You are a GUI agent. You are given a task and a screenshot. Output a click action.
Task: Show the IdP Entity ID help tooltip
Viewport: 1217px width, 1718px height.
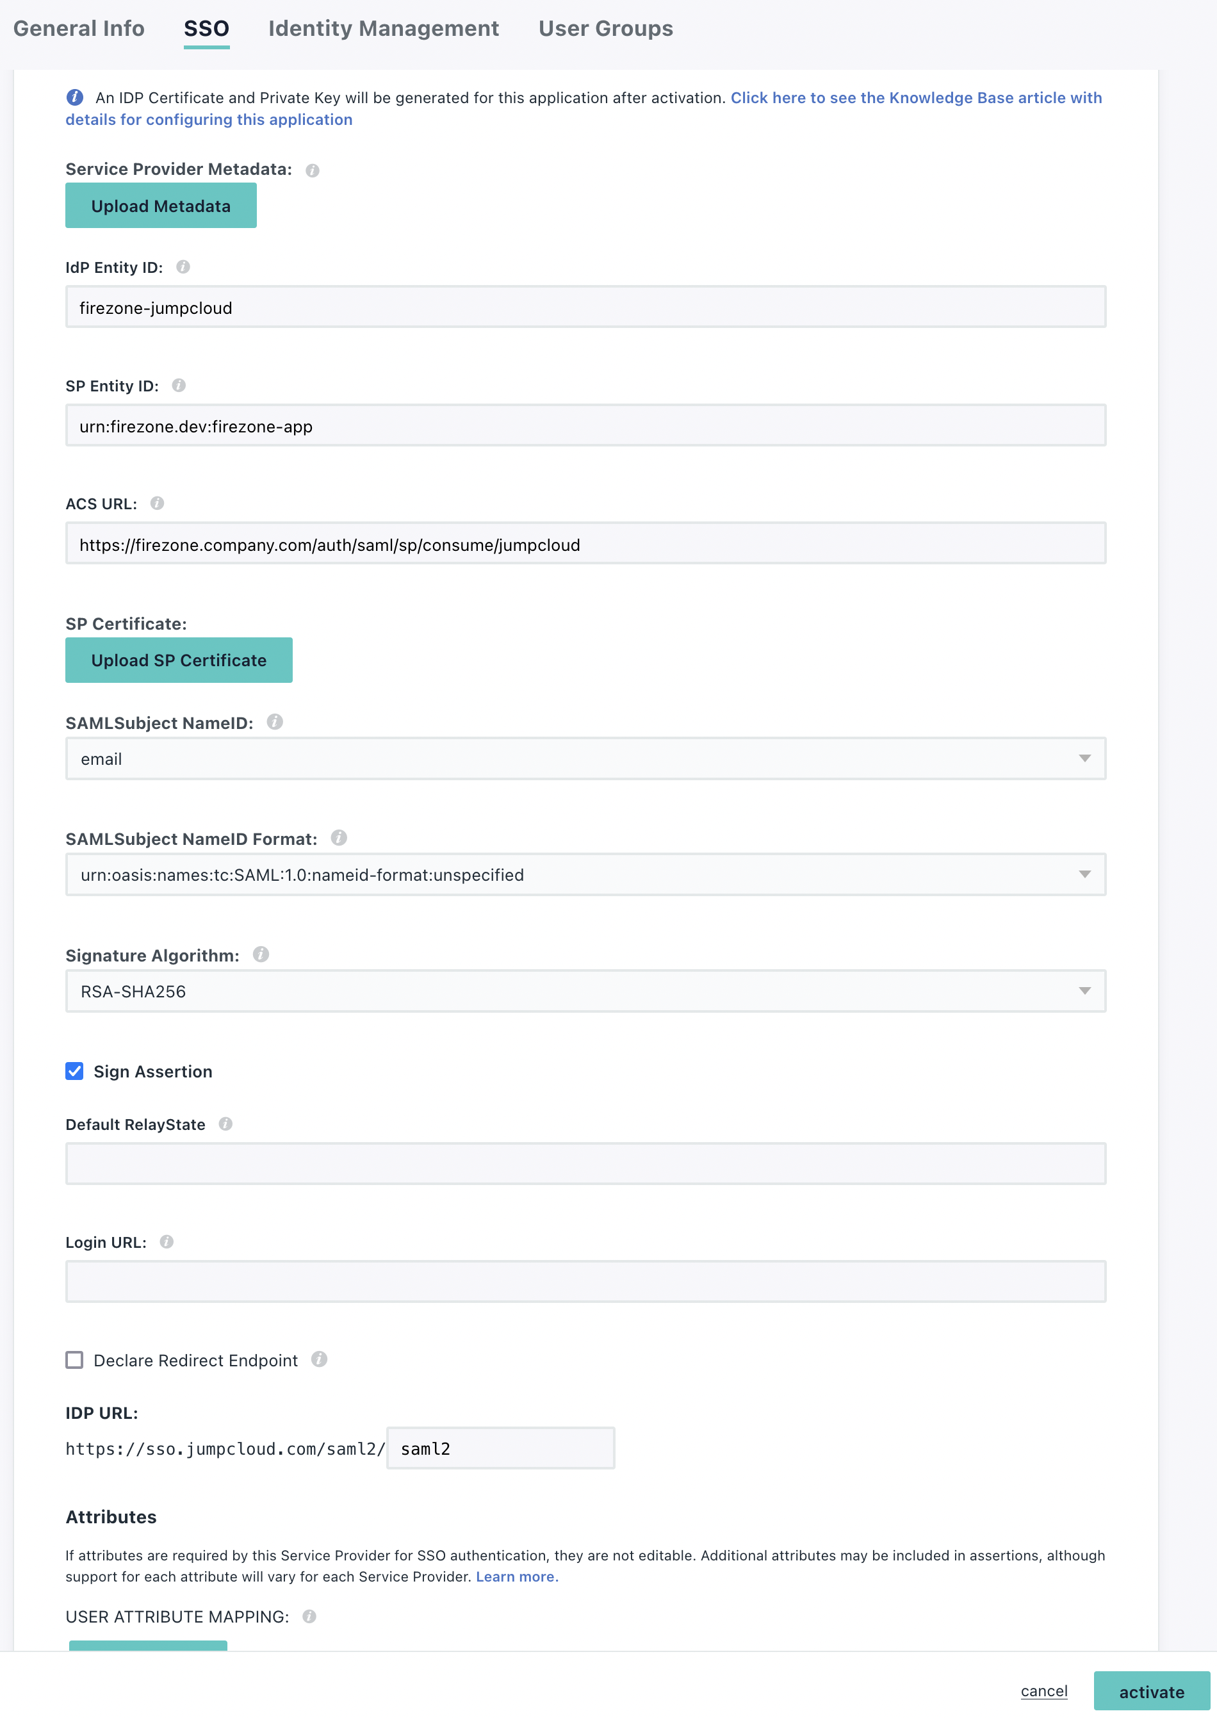pos(184,266)
